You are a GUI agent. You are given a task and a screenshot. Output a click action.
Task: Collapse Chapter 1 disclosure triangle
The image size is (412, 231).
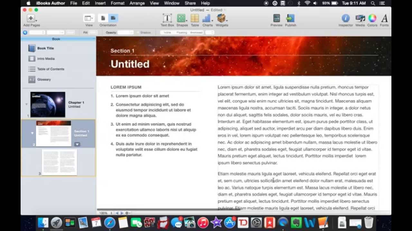[26, 104]
